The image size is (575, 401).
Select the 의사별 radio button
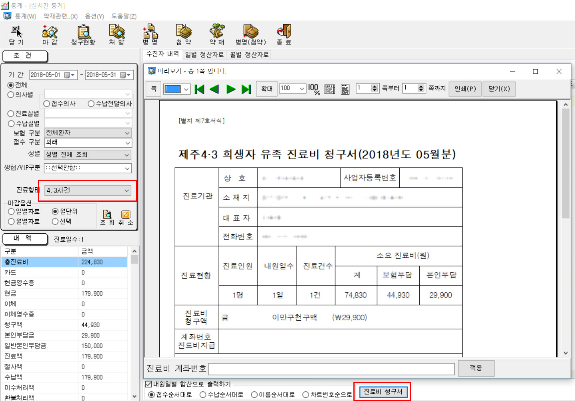coord(11,95)
